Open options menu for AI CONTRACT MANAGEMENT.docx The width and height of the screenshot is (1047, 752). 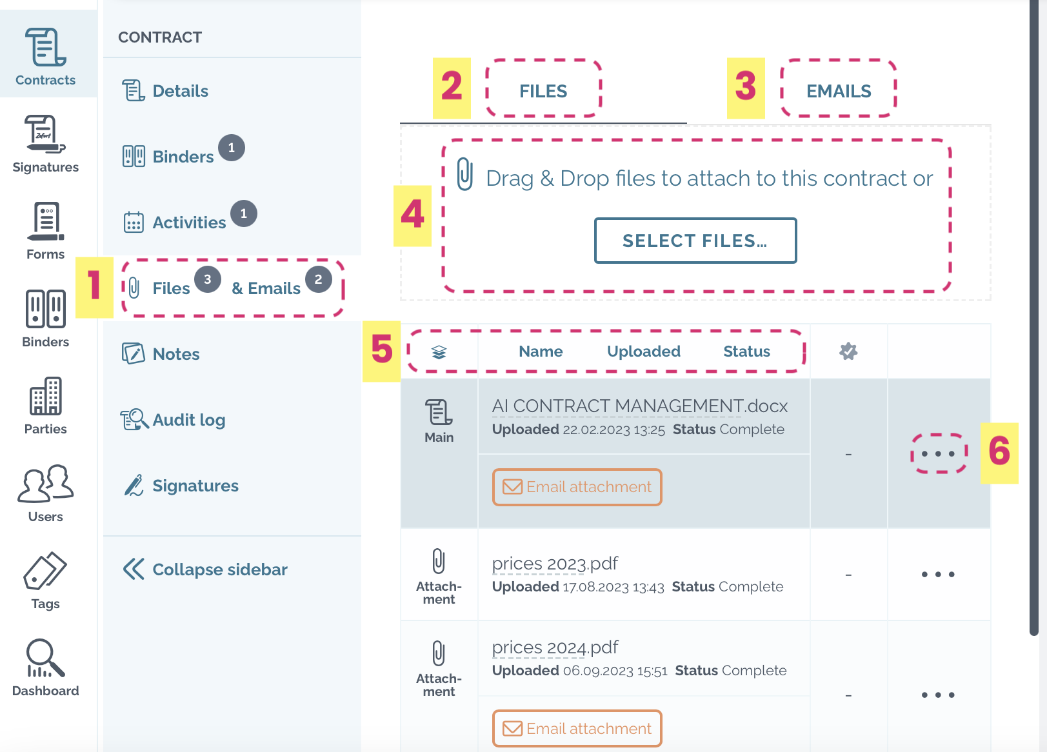point(939,453)
